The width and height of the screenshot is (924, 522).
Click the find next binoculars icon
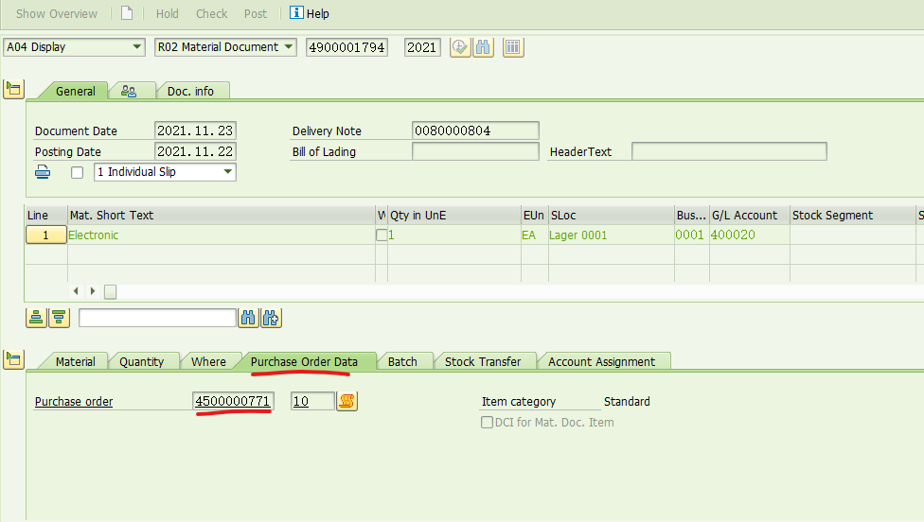(271, 318)
